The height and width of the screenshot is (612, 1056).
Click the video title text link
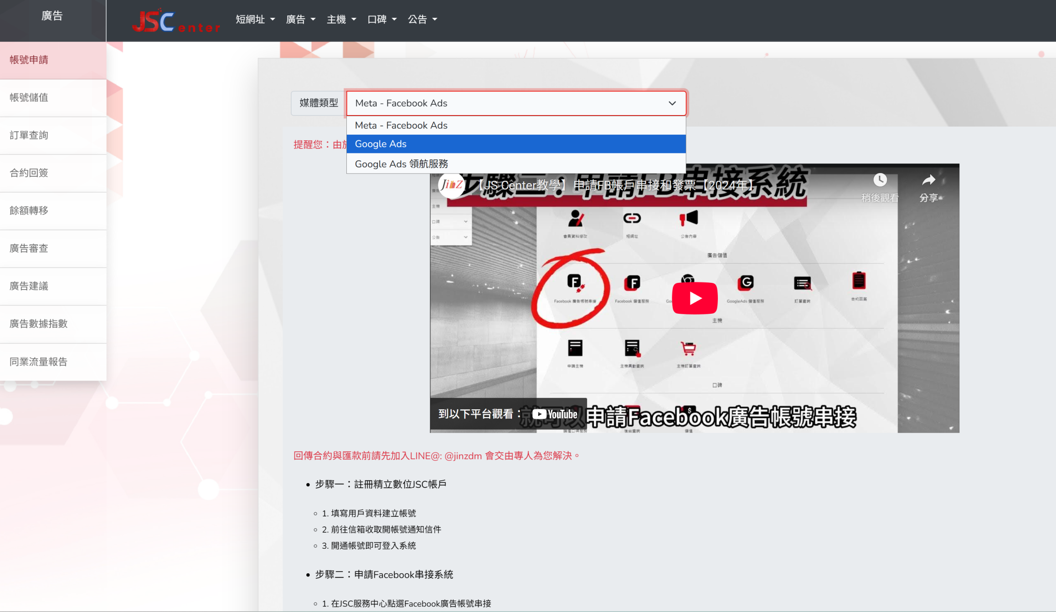point(615,185)
